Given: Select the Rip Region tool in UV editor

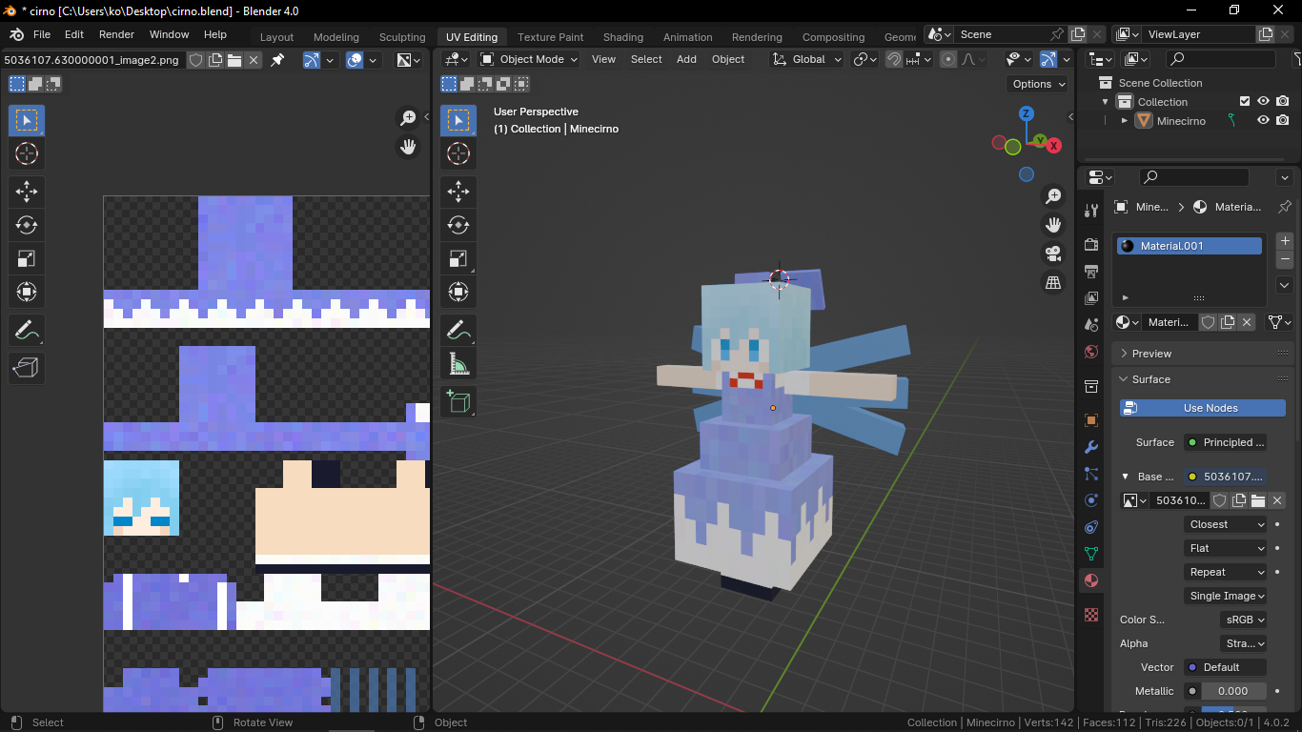Looking at the screenshot, I should (x=27, y=368).
